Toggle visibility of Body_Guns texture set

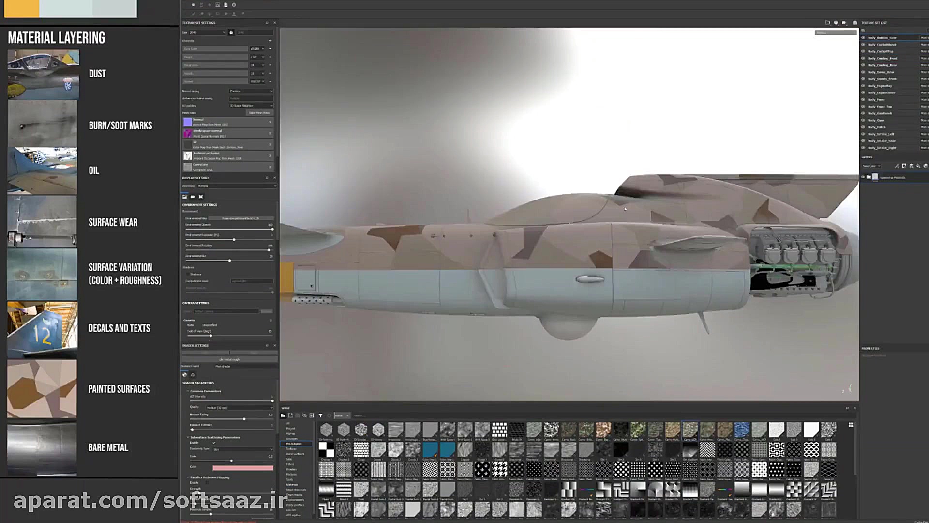click(x=863, y=120)
